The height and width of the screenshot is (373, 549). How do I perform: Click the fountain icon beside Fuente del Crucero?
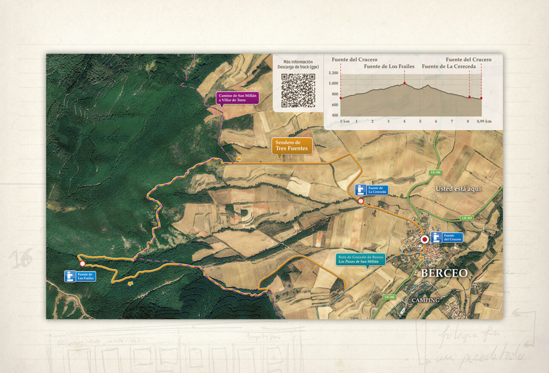436,237
